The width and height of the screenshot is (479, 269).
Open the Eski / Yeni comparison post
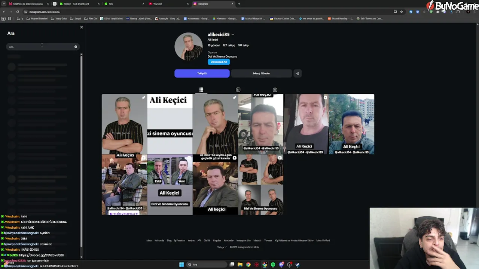[x=170, y=185]
